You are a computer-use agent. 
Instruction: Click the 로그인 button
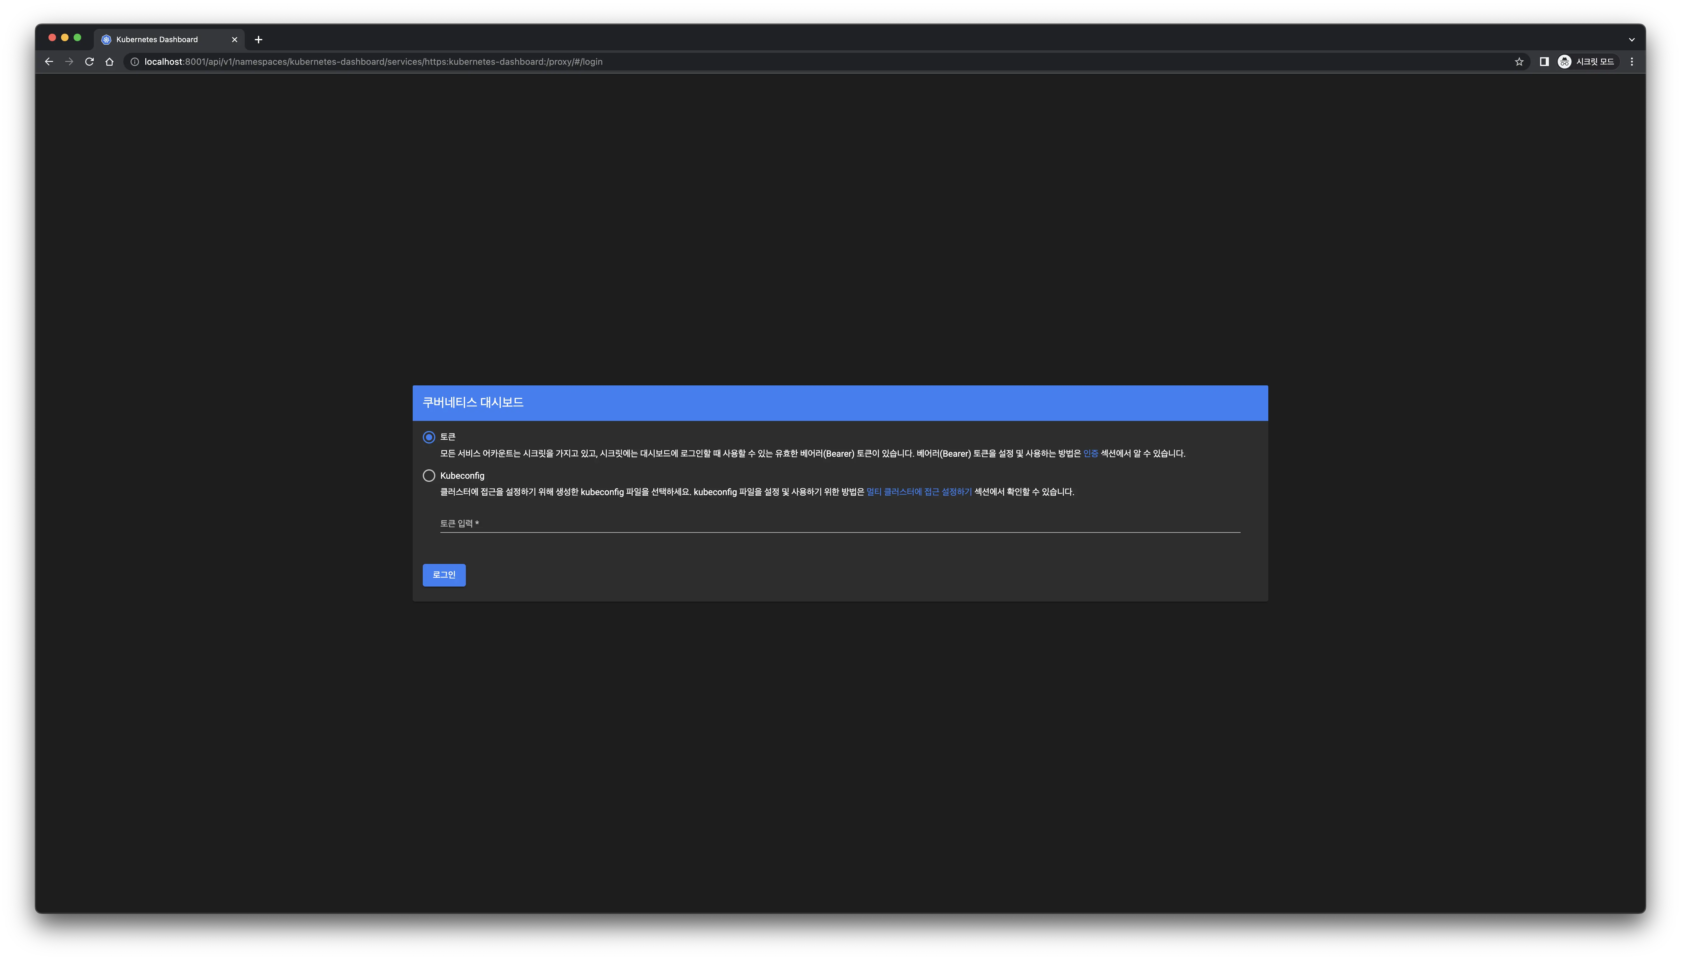[x=444, y=575]
